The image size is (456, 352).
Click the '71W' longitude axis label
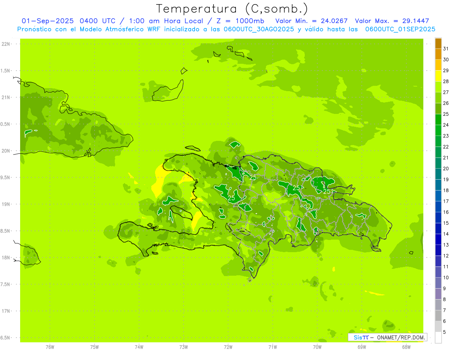pyautogui.click(x=272, y=347)
